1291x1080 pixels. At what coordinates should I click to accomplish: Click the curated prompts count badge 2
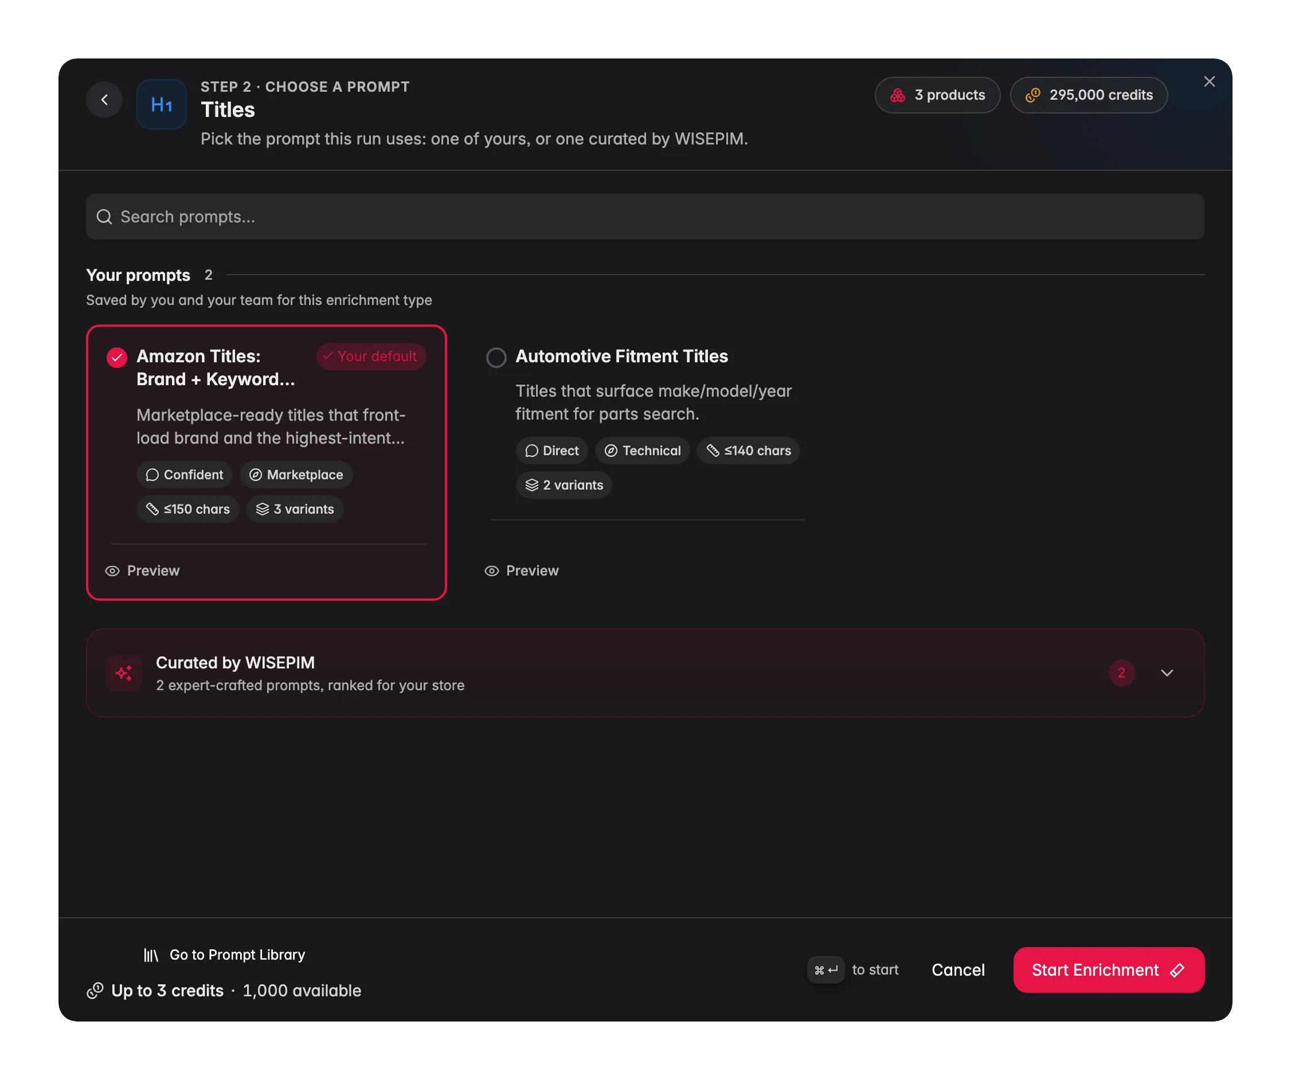1121,673
